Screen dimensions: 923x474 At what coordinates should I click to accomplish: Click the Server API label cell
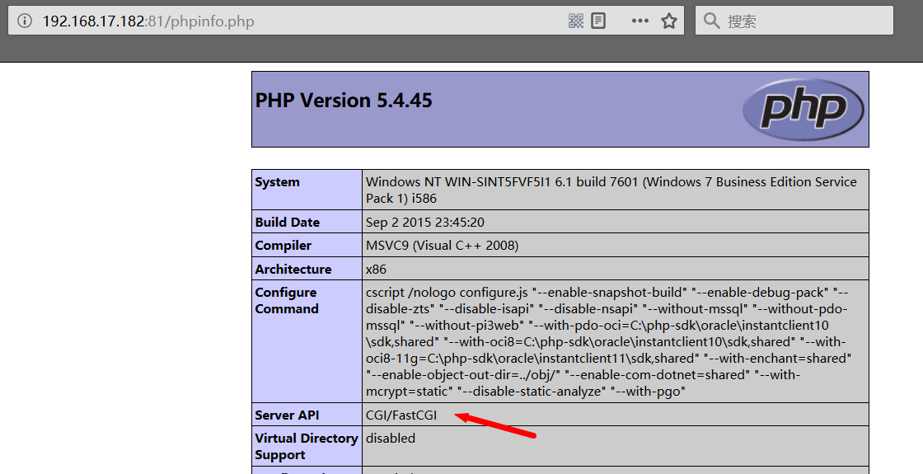pos(287,415)
